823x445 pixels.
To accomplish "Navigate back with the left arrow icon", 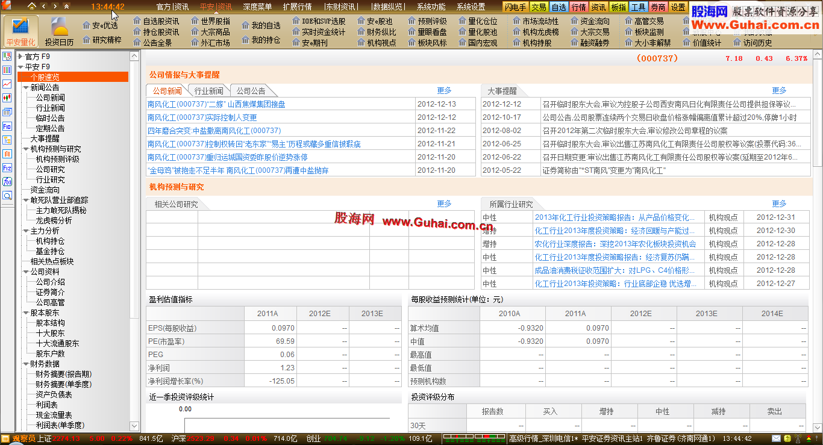I will (x=44, y=7).
